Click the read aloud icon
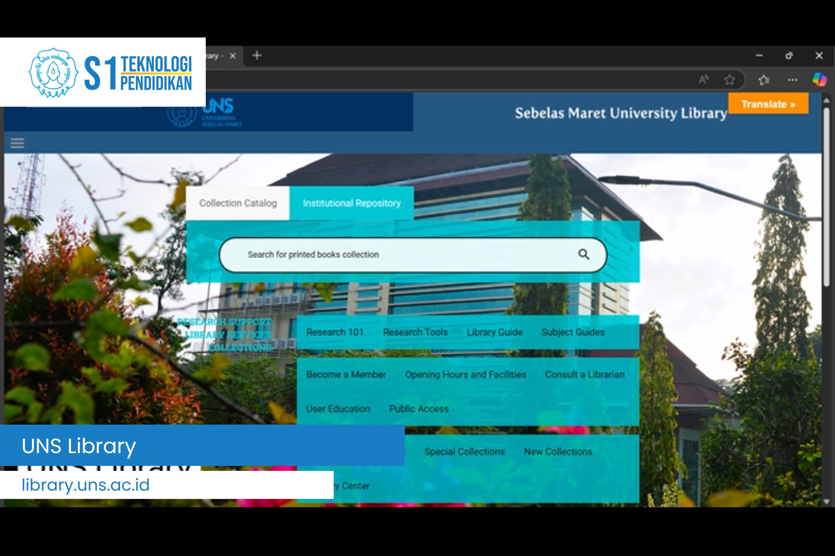835x556 pixels. [x=703, y=80]
